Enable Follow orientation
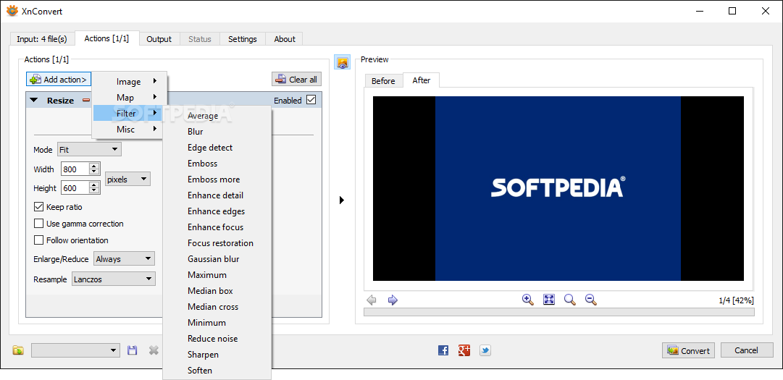783x380 pixels. [38, 240]
